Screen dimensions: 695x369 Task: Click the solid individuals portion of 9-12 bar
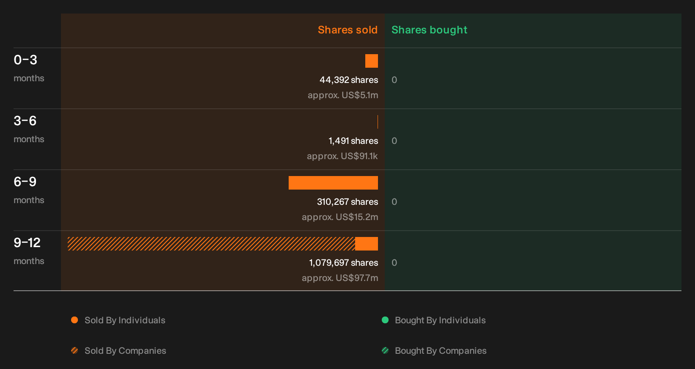click(367, 244)
